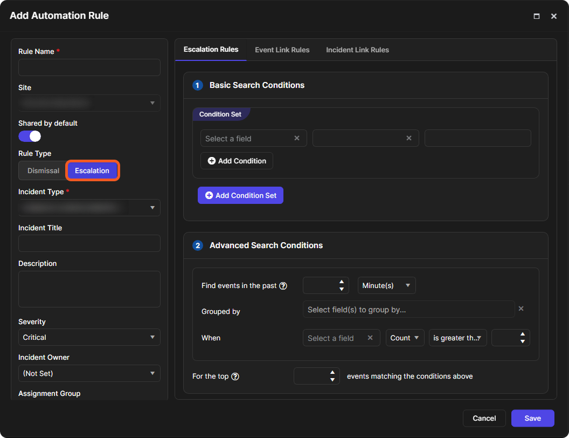Save the automation rule
The height and width of the screenshot is (438, 569).
click(x=533, y=418)
